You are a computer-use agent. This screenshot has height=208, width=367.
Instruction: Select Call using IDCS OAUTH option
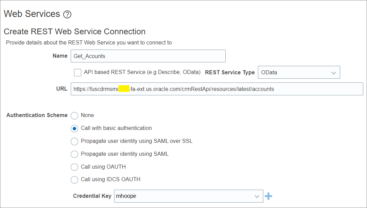tap(74, 179)
